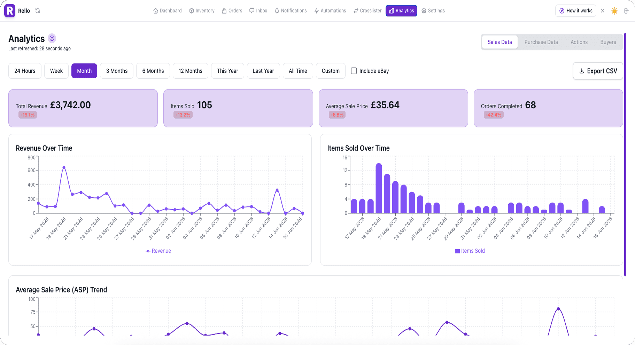Click the Items Sold Over Time heading
Image resolution: width=635 pixels, height=345 pixels.
[x=358, y=148]
